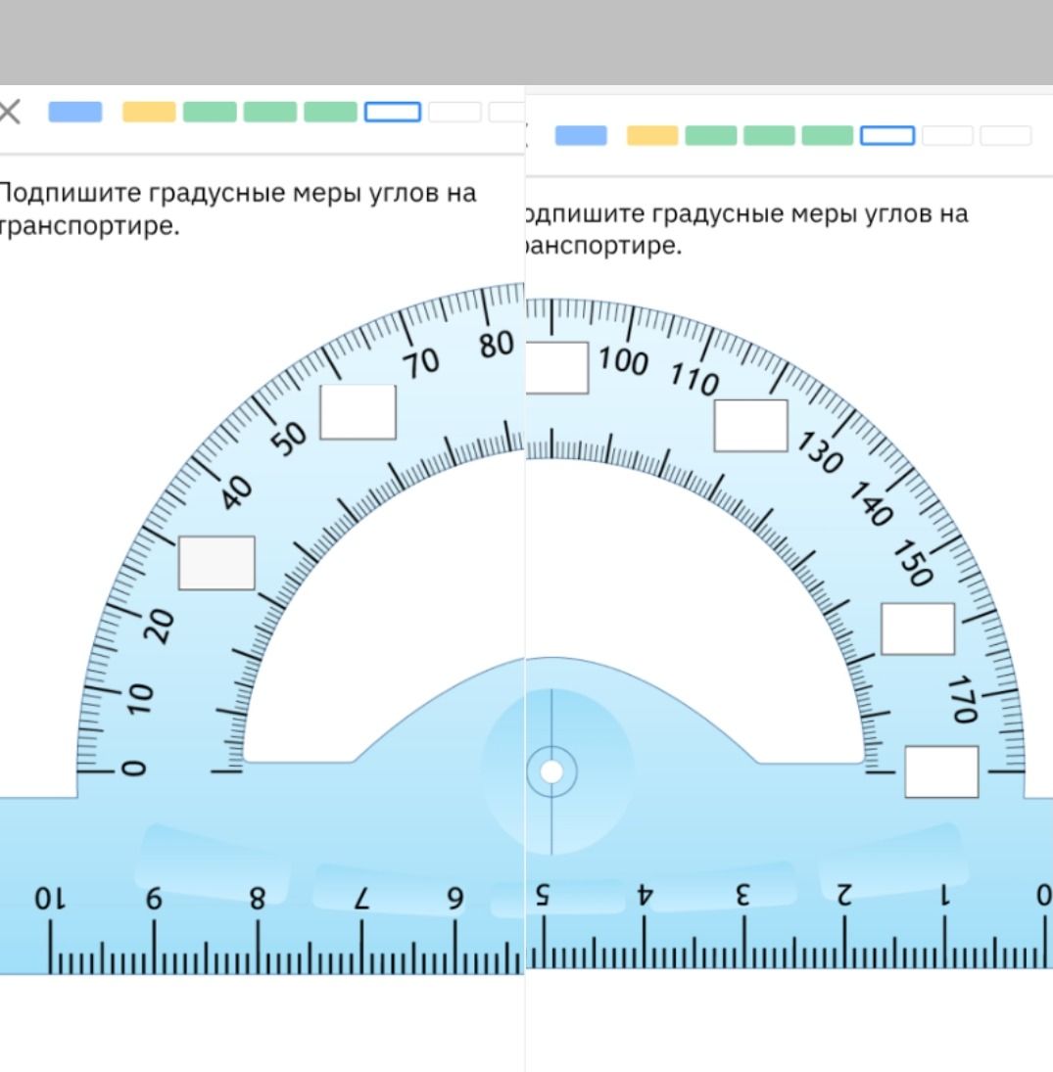The width and height of the screenshot is (1053, 1072).
Task: Select the answer box just before 100
Action: [x=557, y=368]
